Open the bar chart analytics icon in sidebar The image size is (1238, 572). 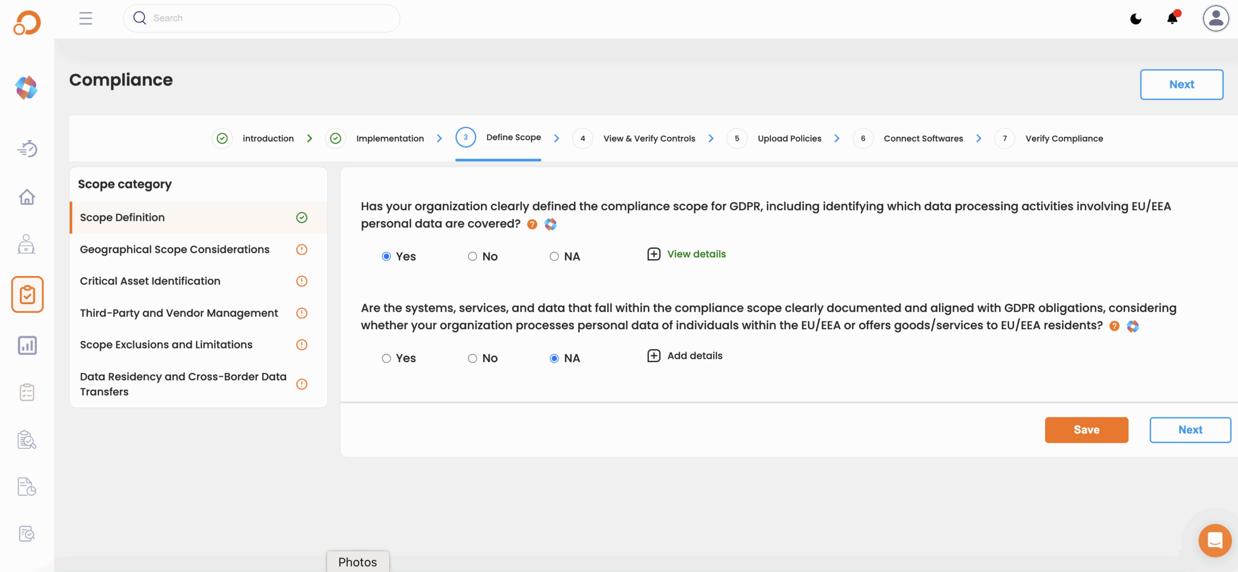click(27, 345)
